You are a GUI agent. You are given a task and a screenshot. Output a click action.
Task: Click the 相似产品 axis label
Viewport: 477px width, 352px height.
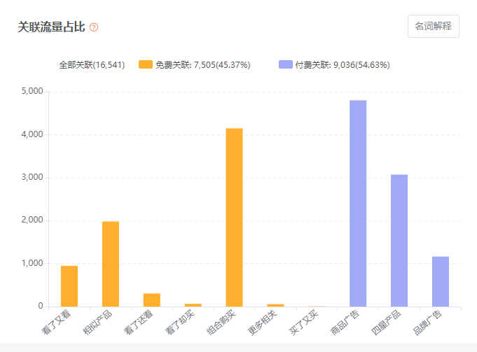pyautogui.click(x=98, y=322)
